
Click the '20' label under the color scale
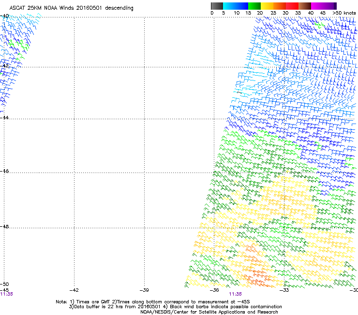(x=260, y=13)
